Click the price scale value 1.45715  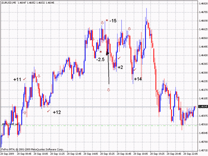pyautogui.click(x=203, y=151)
